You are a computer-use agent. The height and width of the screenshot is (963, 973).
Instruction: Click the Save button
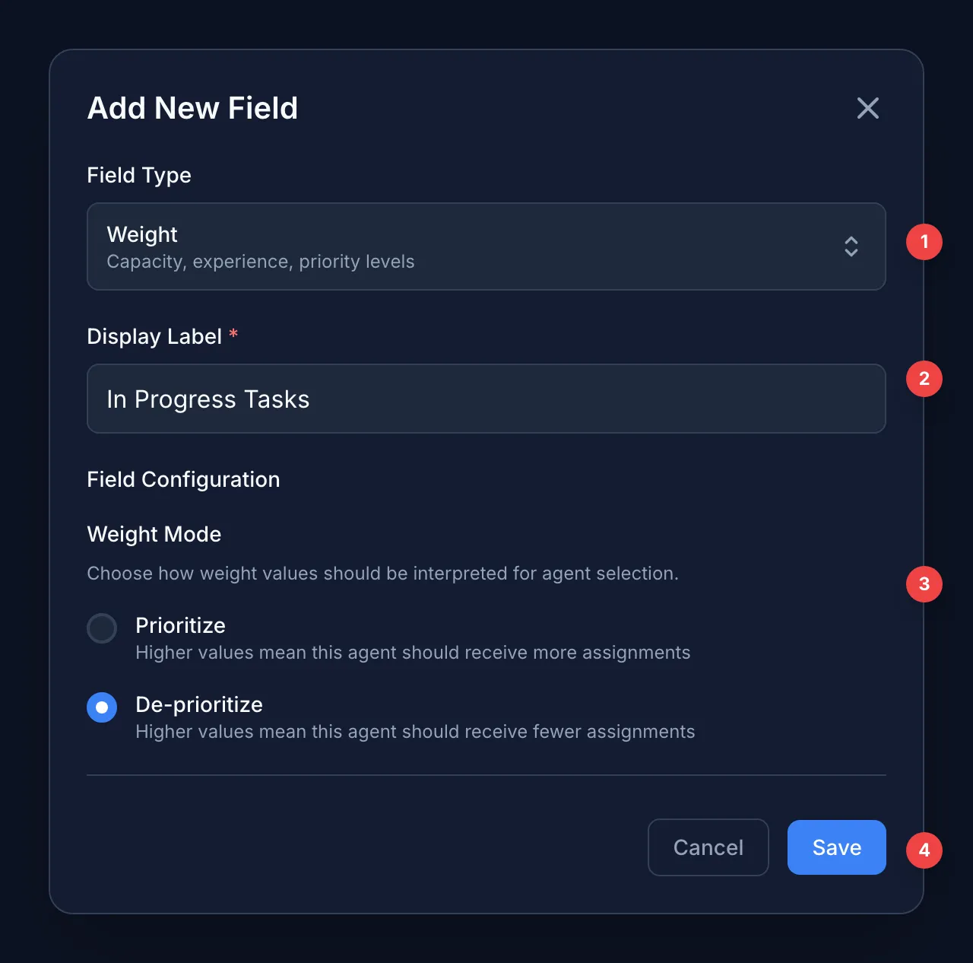pyautogui.click(x=836, y=847)
